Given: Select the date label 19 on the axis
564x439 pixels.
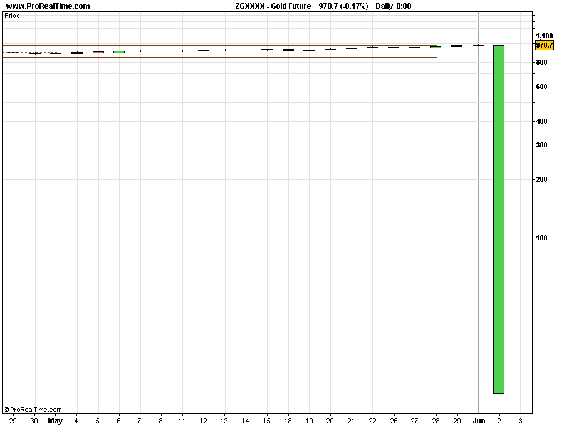Looking at the screenshot, I should click(309, 421).
